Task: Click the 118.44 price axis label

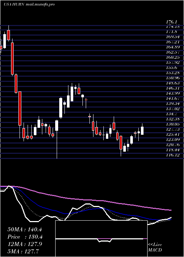Action: click(173, 150)
